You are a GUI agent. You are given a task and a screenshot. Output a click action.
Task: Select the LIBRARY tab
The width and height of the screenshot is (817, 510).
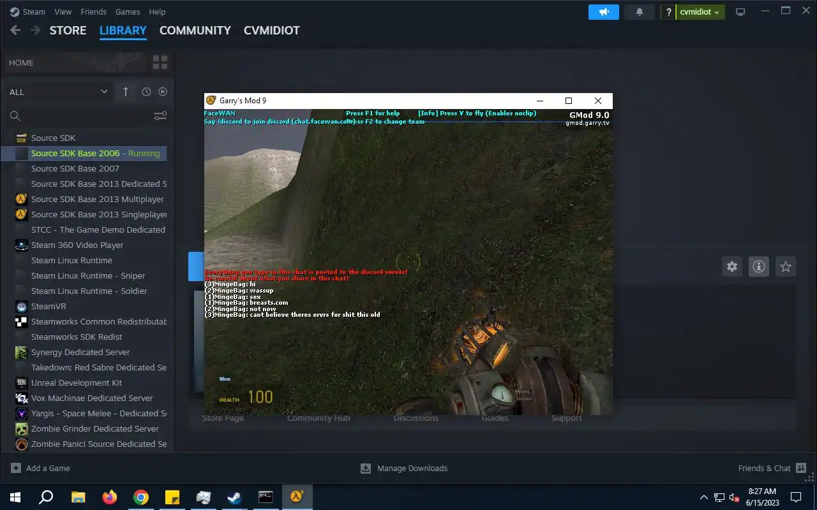[123, 31]
